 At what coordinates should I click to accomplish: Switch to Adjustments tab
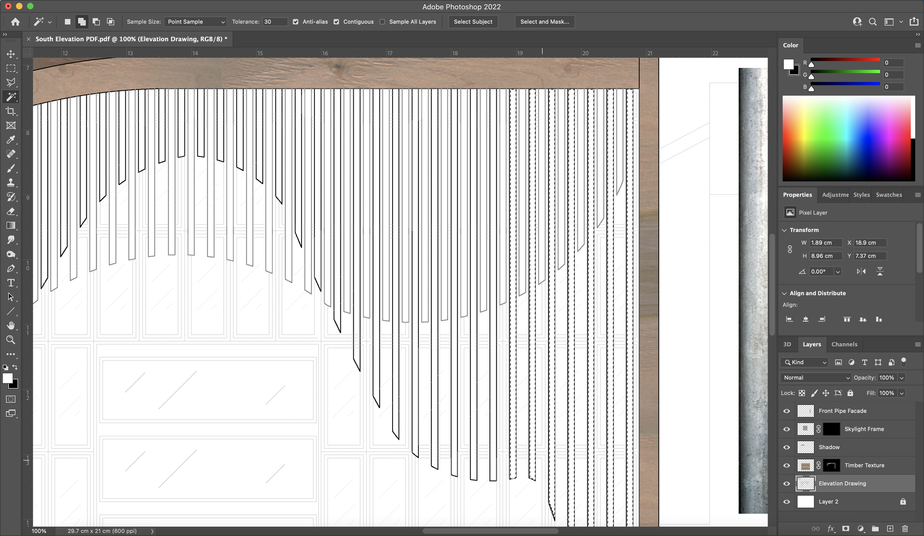(835, 195)
